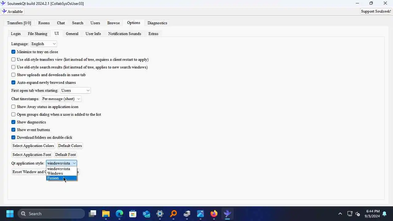Go to the Chat tab
Viewport: 393px width, 221px height.
tap(61, 23)
